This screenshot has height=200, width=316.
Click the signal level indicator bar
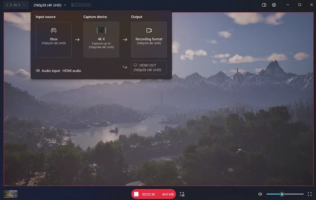pos(81,5)
